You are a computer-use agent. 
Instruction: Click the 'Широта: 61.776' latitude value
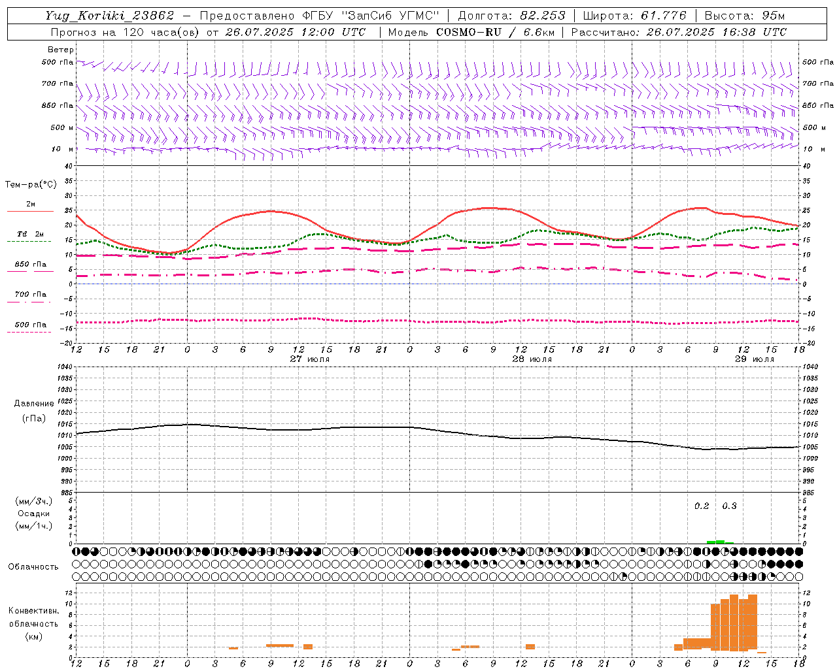tap(634, 16)
